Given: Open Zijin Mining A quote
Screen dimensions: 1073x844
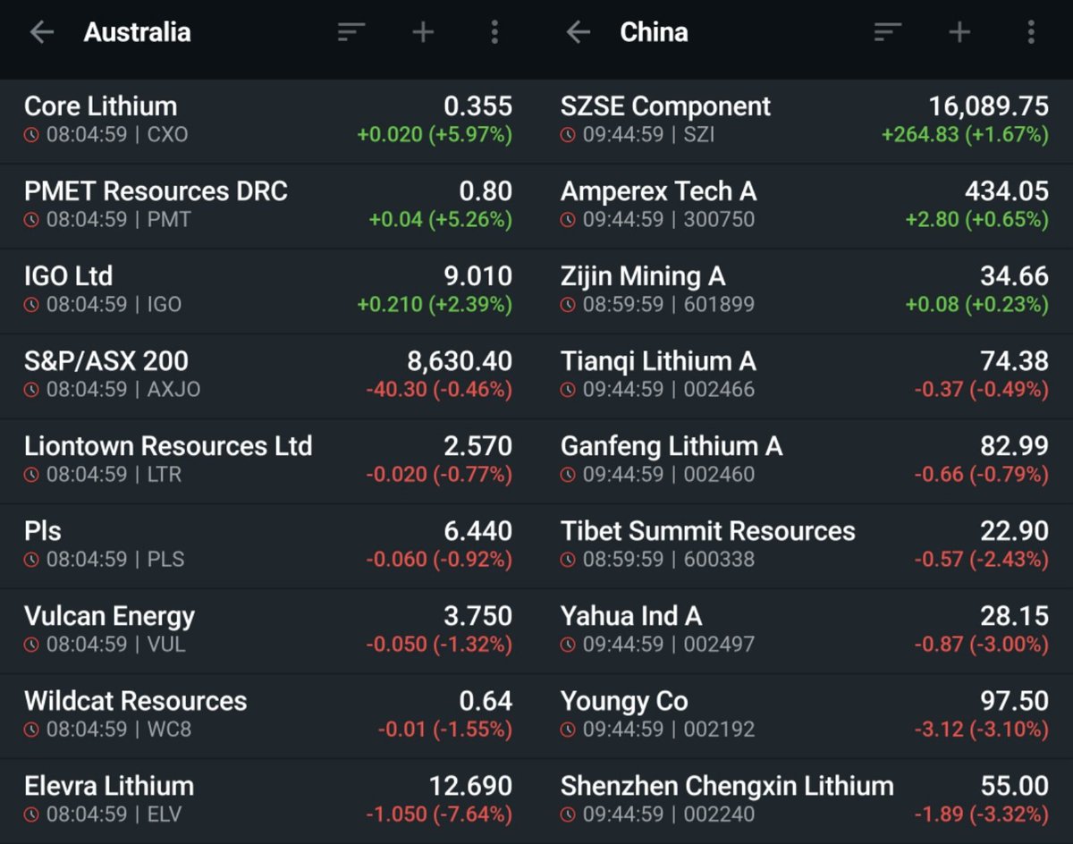Looking at the screenshot, I should pyautogui.click(x=805, y=291).
